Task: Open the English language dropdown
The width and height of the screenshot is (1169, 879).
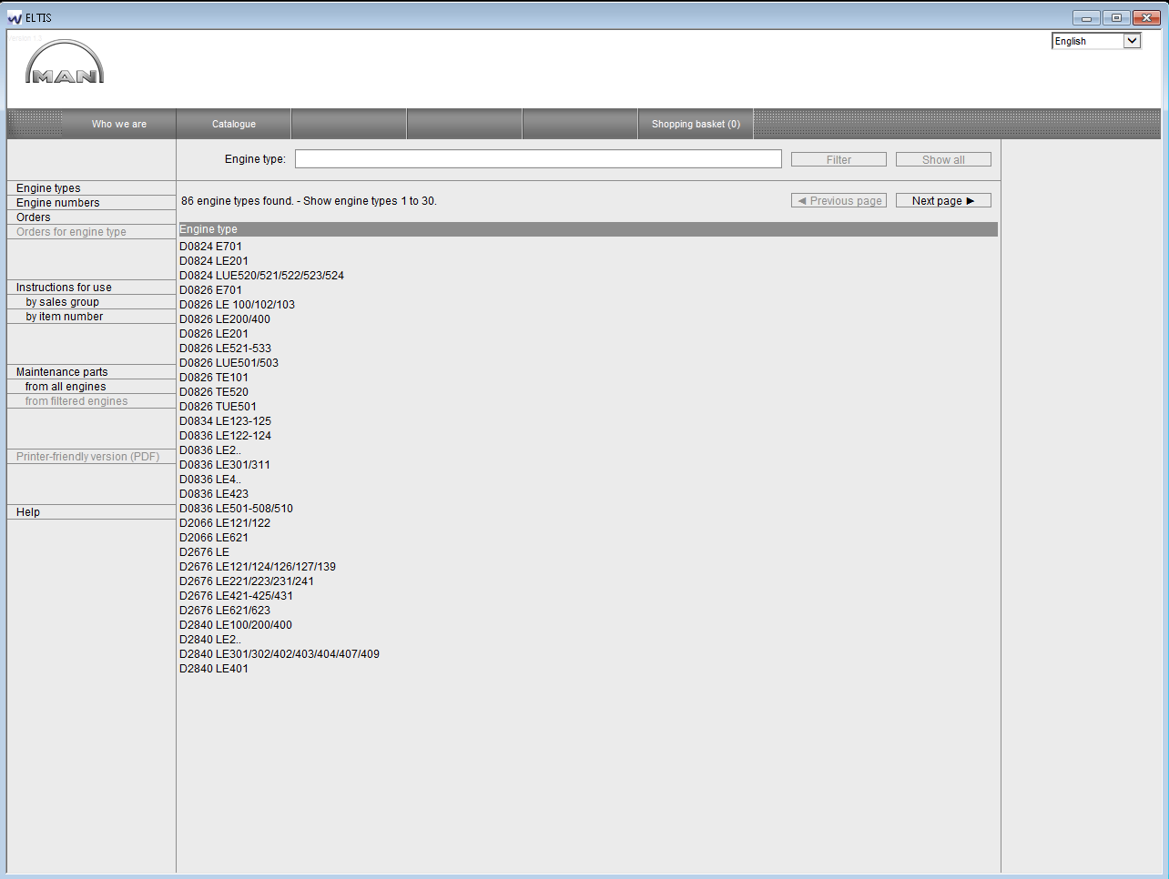Action: [x=1096, y=41]
